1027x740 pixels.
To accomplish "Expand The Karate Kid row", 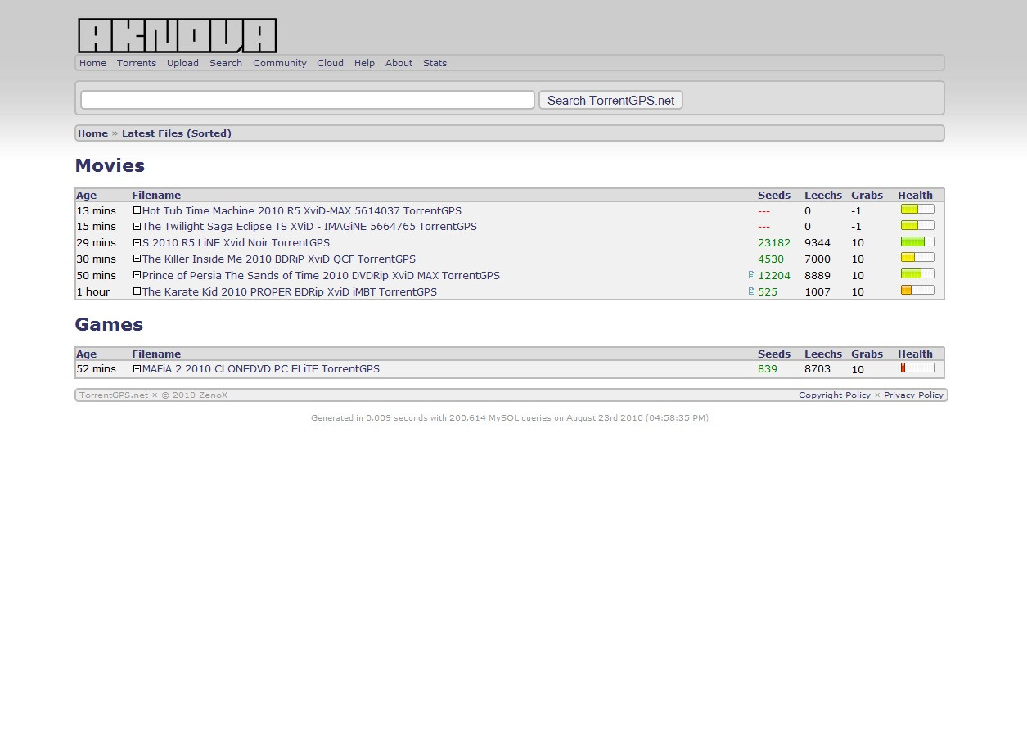I will pyautogui.click(x=137, y=291).
